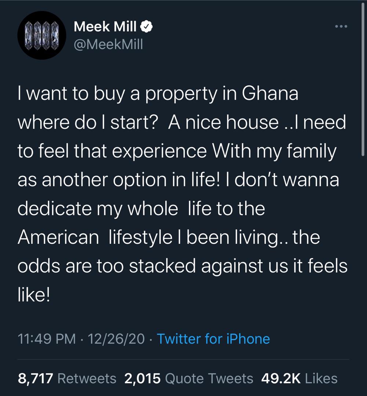Image resolution: width=367 pixels, height=396 pixels.
Task: Click the final "like!" line of the tweet
Action: point(33,294)
